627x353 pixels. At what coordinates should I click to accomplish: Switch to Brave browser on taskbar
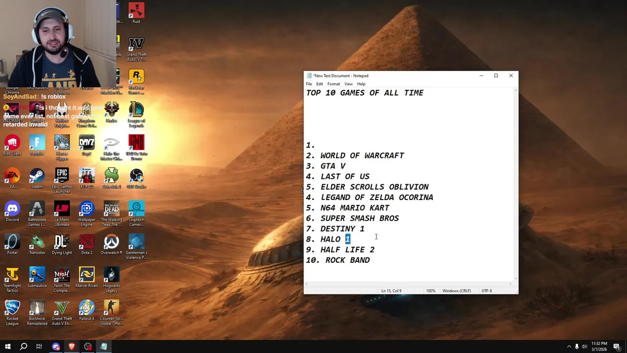click(72, 347)
